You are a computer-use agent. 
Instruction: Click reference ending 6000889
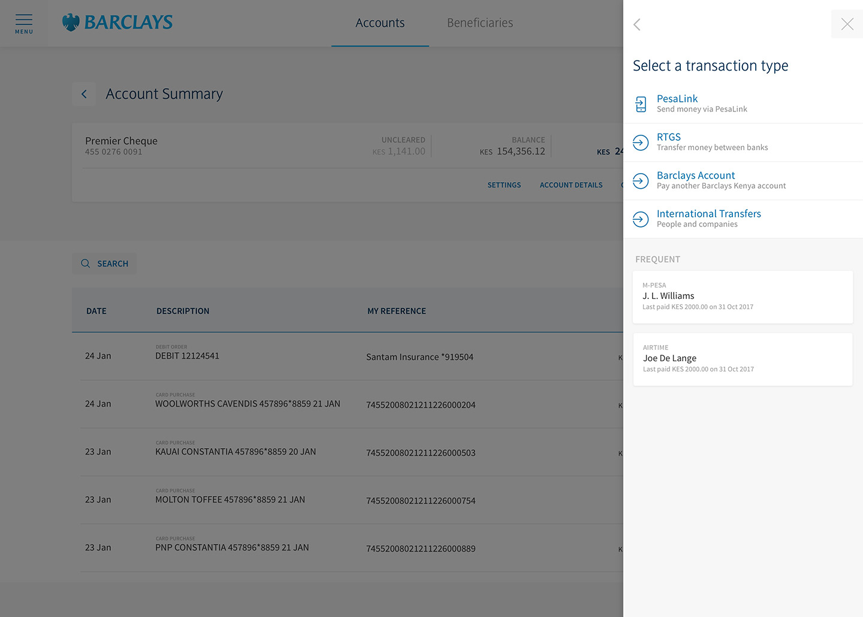pos(421,549)
